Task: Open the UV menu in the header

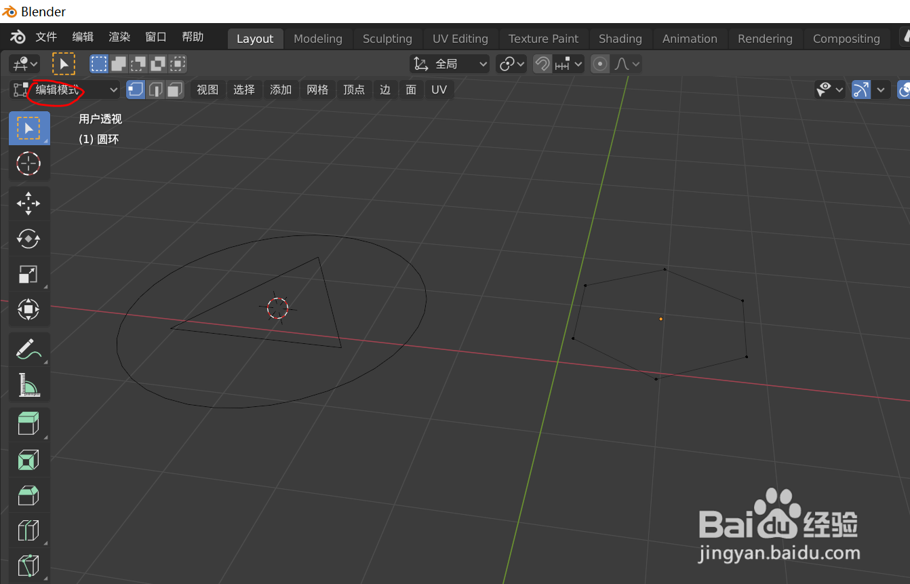Action: pyautogui.click(x=439, y=89)
